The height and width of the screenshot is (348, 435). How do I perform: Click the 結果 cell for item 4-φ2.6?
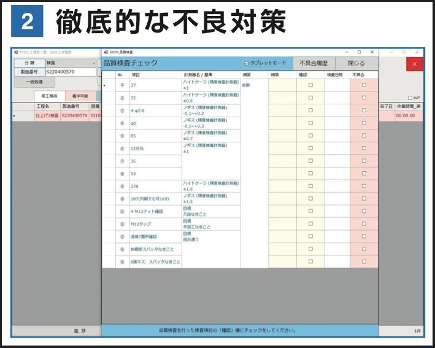tap(282, 110)
